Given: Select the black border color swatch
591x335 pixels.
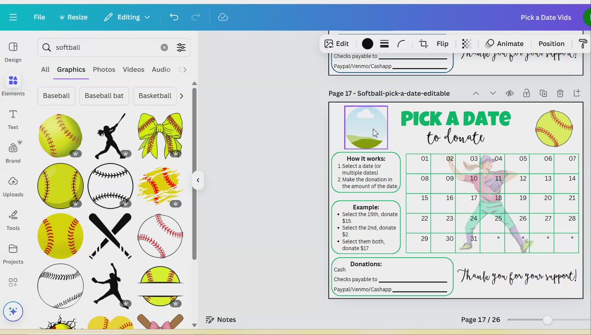Looking at the screenshot, I should (x=368, y=44).
